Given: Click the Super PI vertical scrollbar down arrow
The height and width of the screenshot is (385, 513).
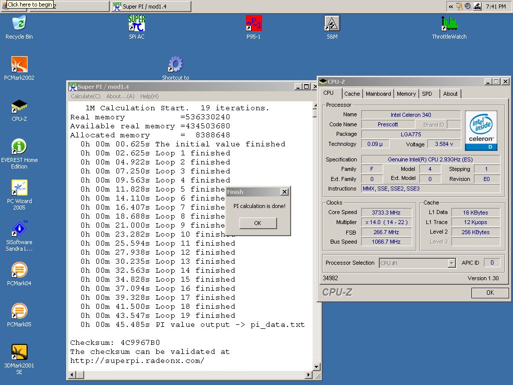Looking at the screenshot, I should [x=317, y=366].
